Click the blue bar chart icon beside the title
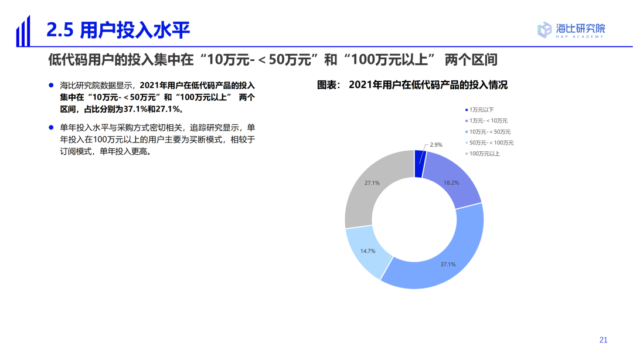 [x=23, y=31]
